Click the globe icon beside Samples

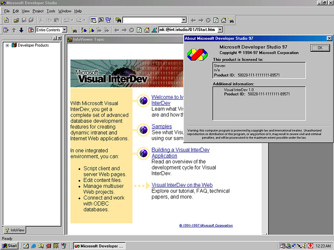143,130
